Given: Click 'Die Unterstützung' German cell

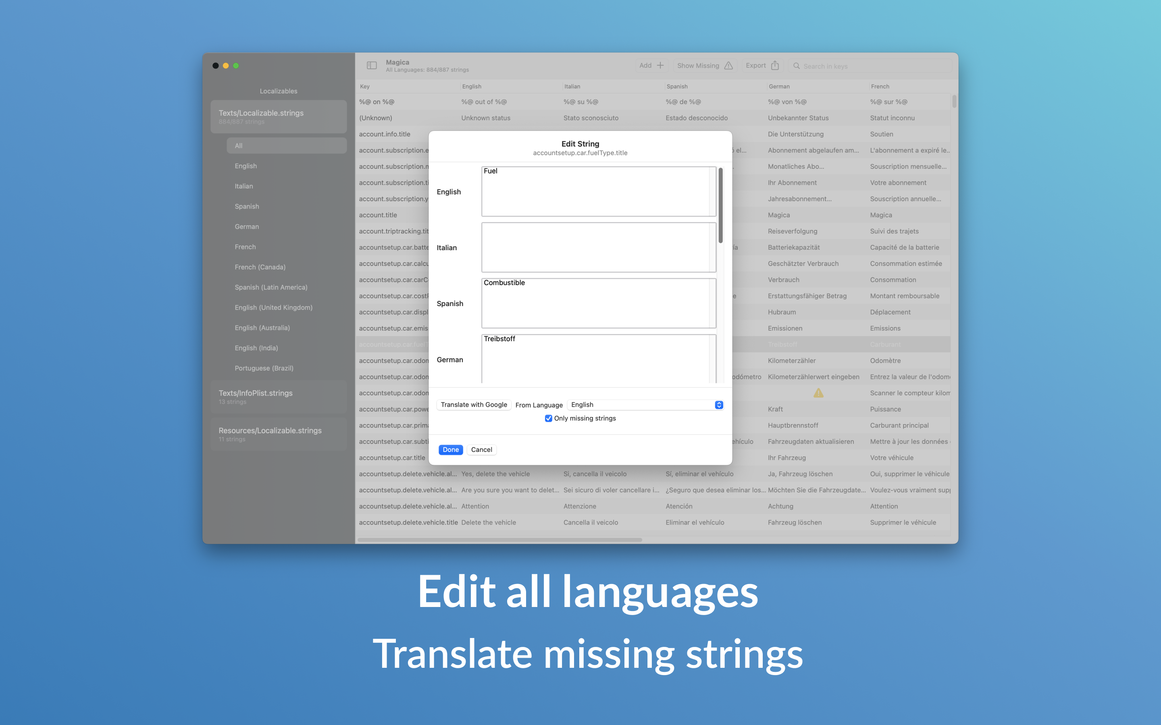Looking at the screenshot, I should point(795,134).
